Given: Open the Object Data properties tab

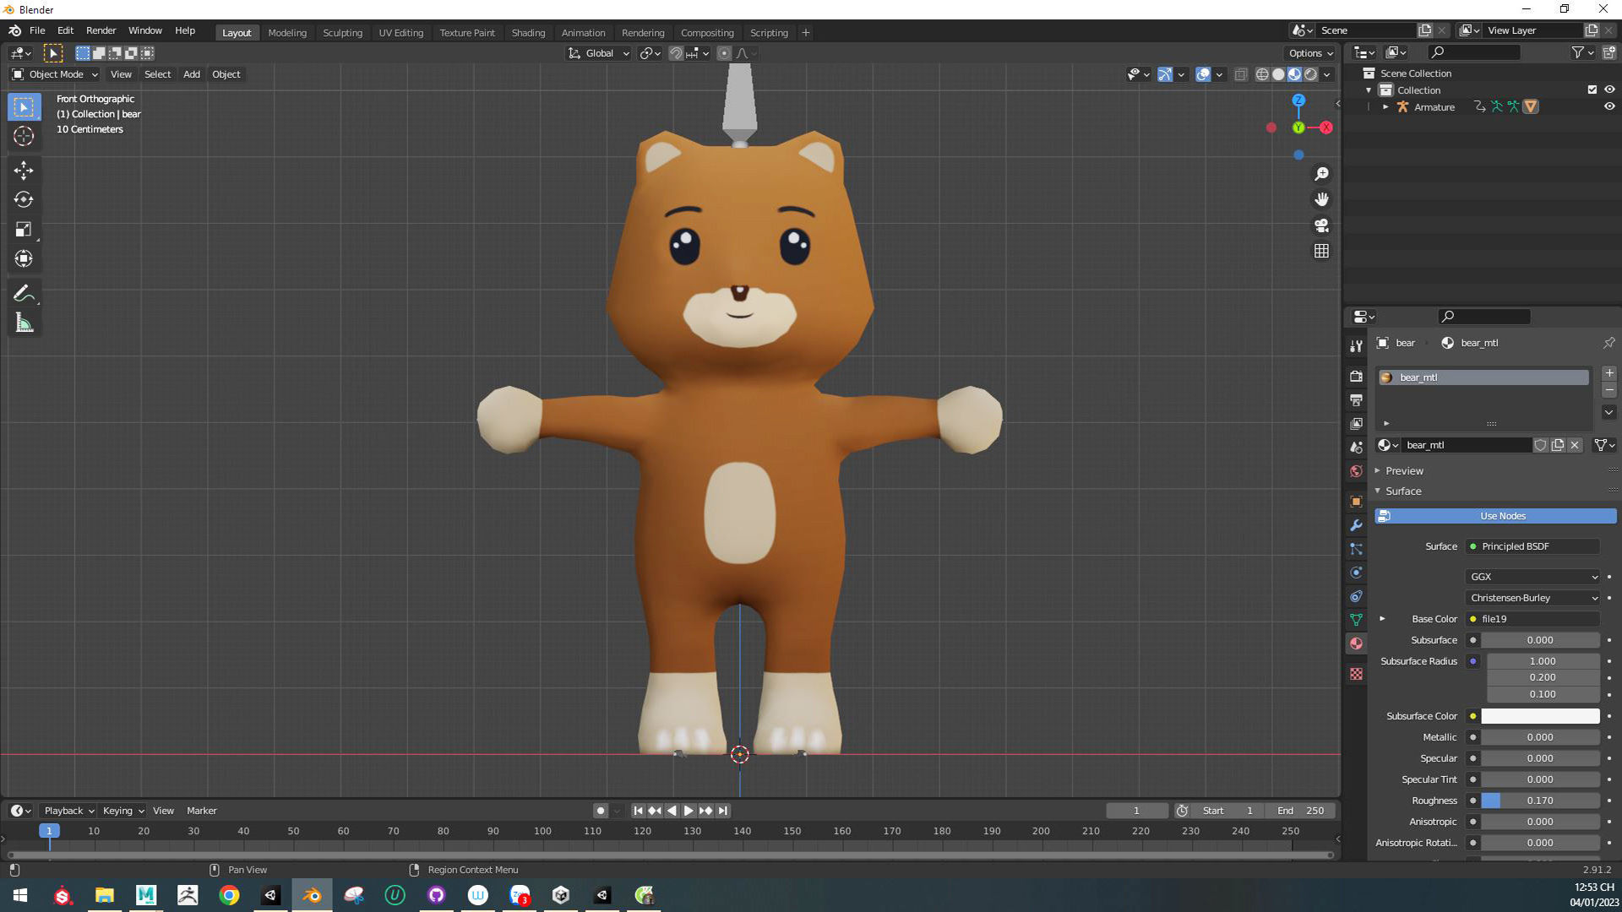Looking at the screenshot, I should coord(1356,620).
